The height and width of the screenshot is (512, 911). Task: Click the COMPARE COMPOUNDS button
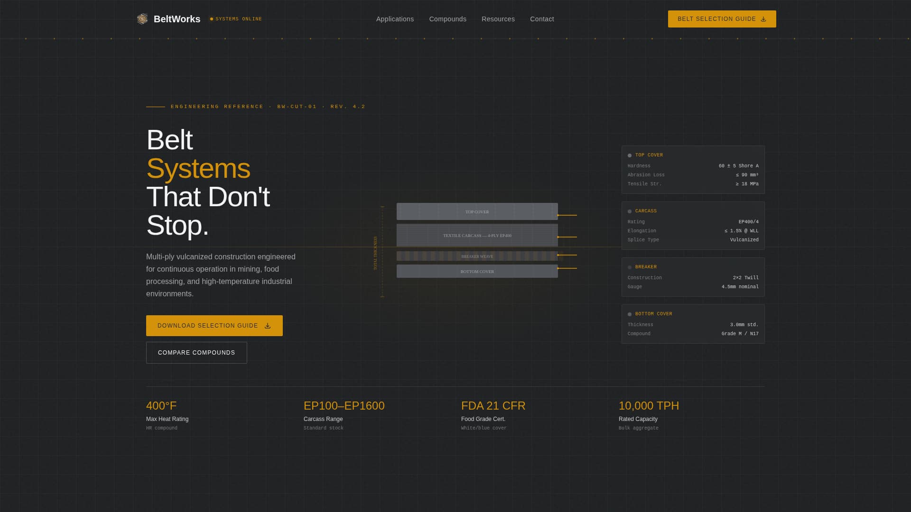tap(196, 352)
